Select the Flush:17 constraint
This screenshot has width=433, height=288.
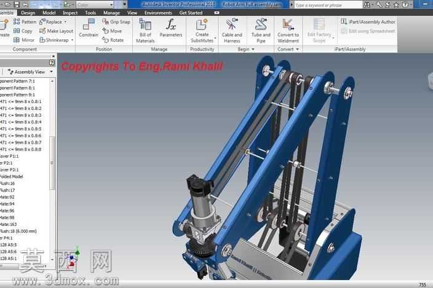point(7,190)
